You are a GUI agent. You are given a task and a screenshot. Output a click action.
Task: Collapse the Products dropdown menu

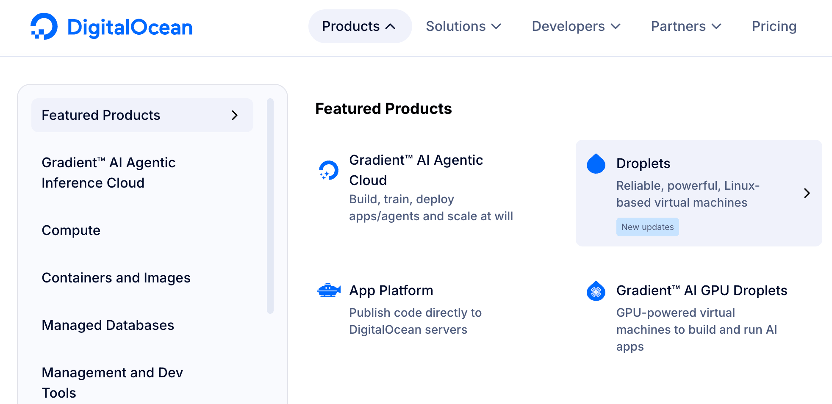[360, 26]
